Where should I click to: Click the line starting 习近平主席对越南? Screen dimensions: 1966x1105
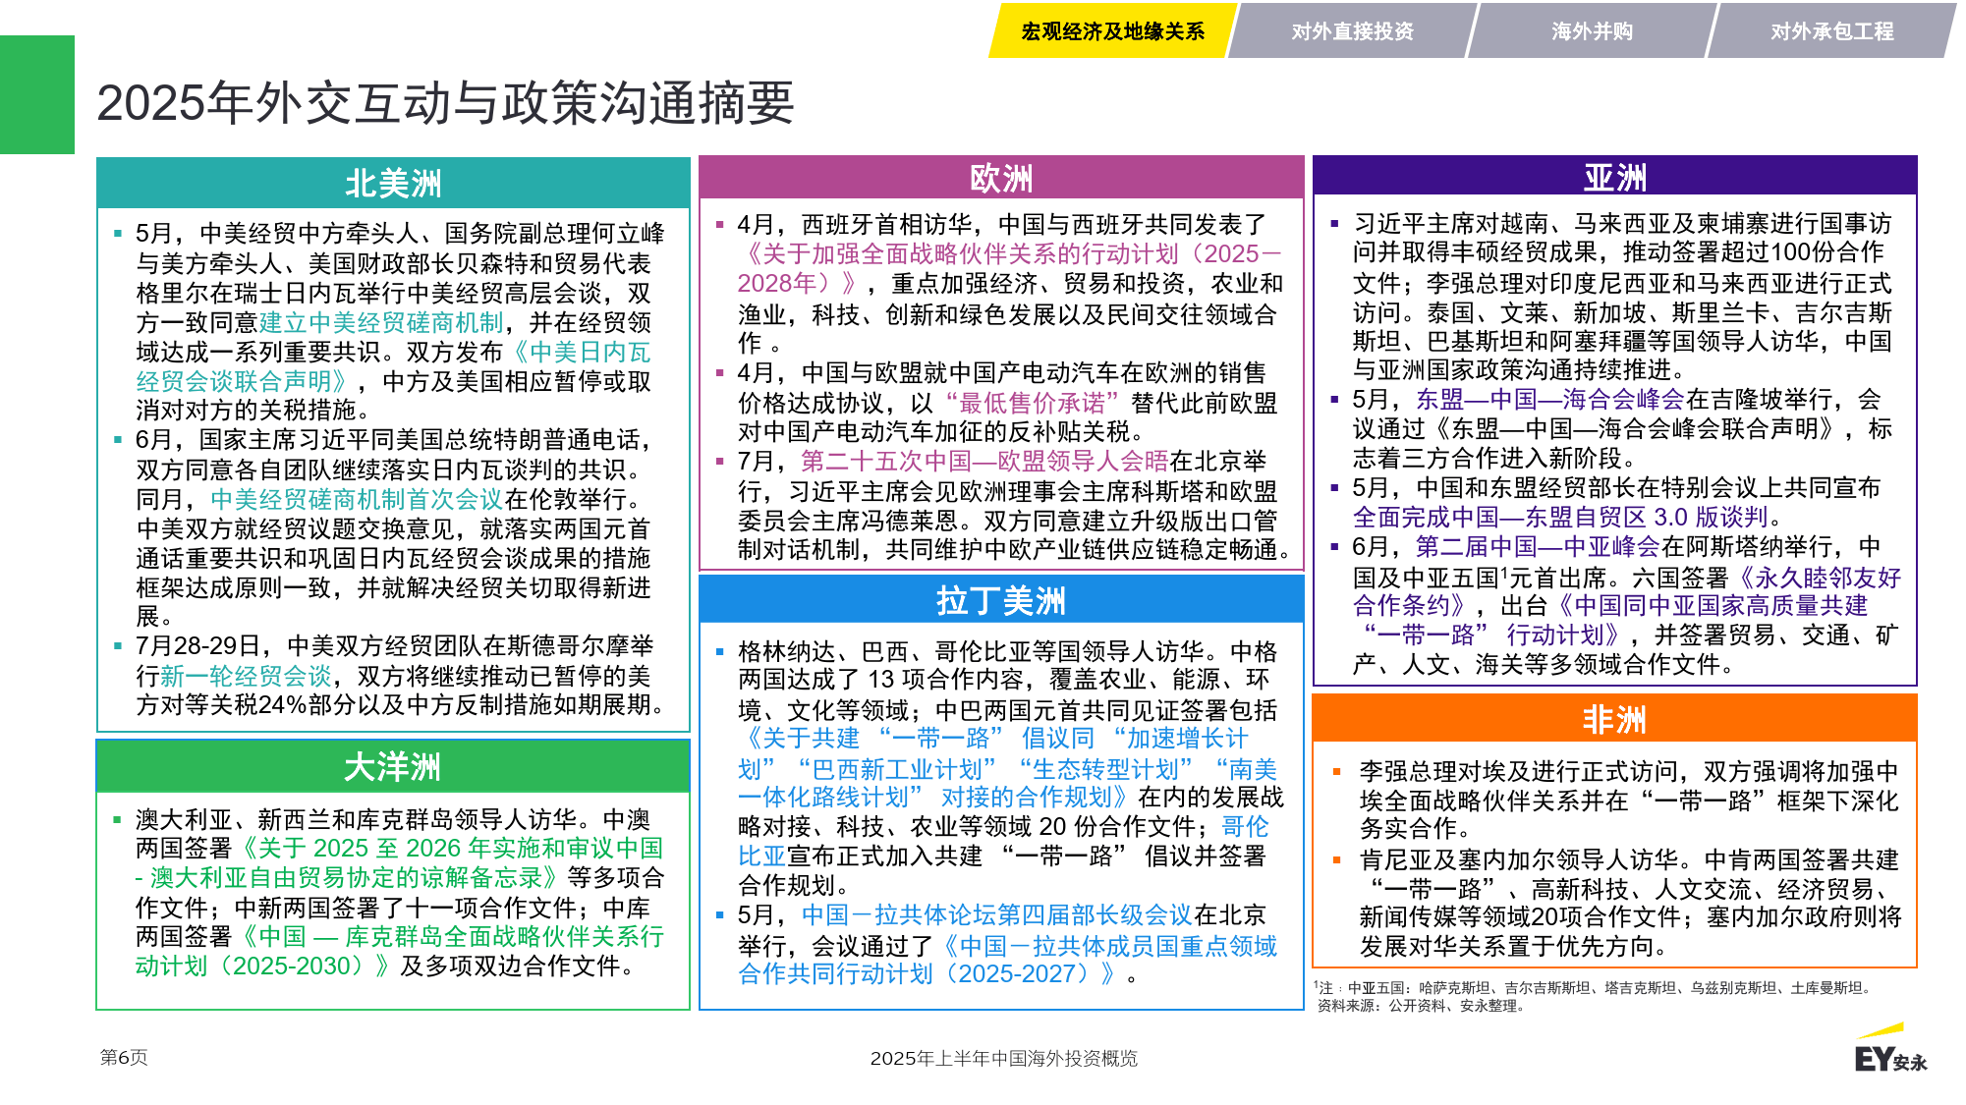tap(1621, 223)
